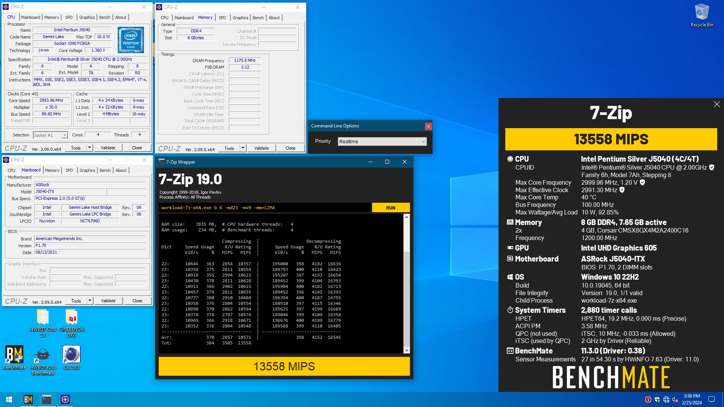Click the CPU-Z taskbar icon

[x=65, y=399]
